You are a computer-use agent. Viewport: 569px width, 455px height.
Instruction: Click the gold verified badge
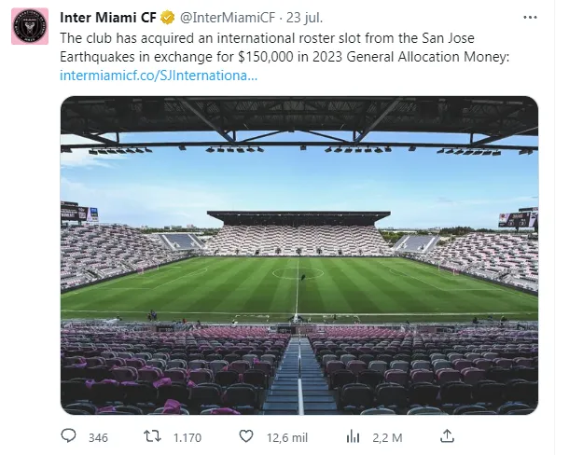(x=167, y=18)
